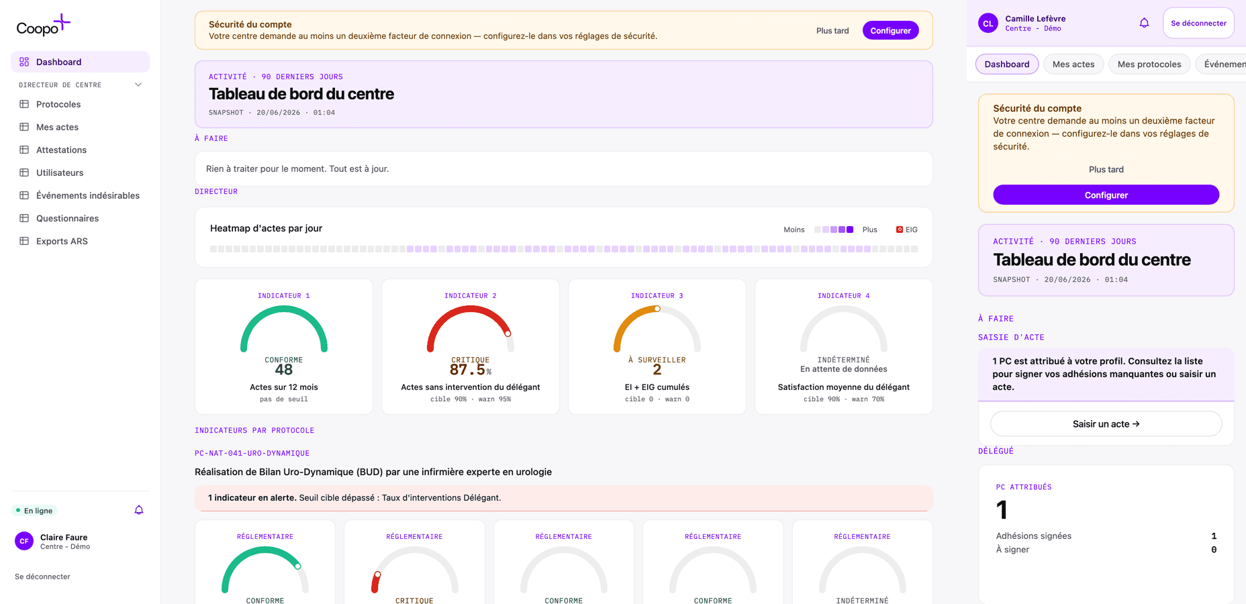Click Configurer in the top security banner
Screen dimensions: 1246x604
click(890, 30)
